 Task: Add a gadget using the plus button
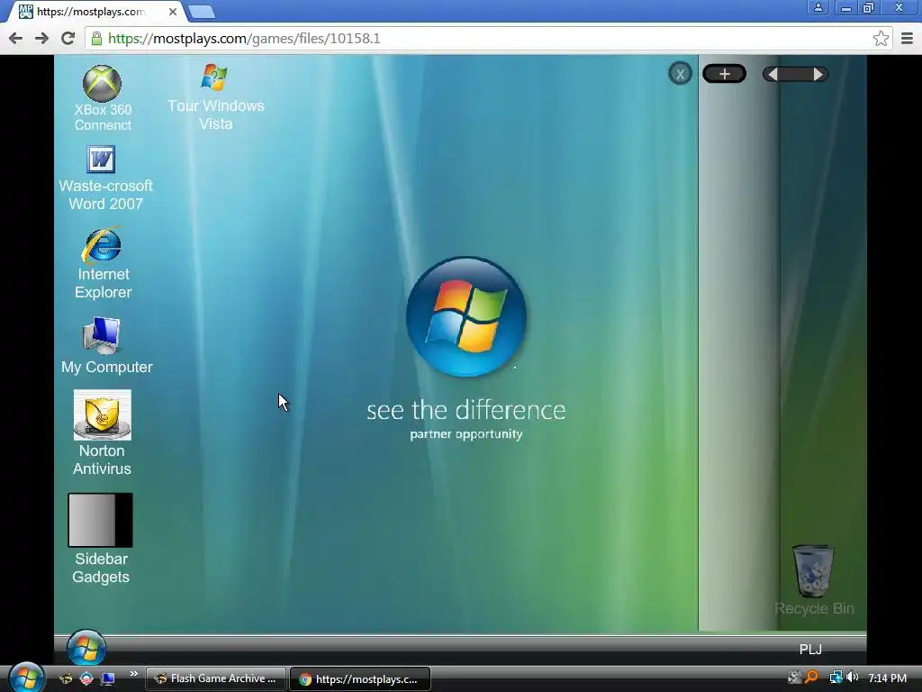click(725, 74)
